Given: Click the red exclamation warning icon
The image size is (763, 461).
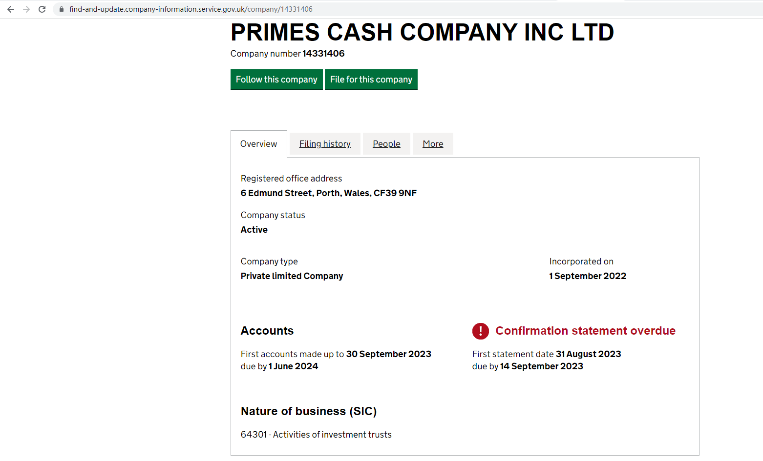Looking at the screenshot, I should coord(480,331).
